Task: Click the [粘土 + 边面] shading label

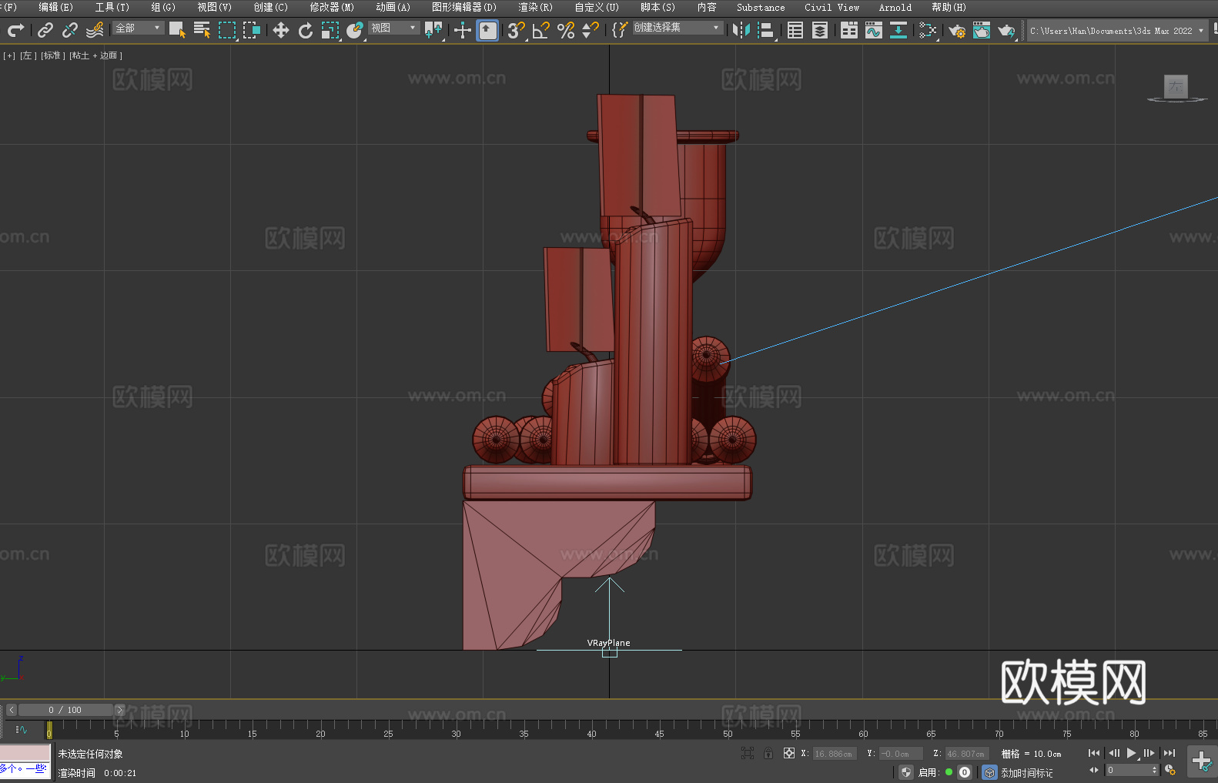Action: pos(96,55)
